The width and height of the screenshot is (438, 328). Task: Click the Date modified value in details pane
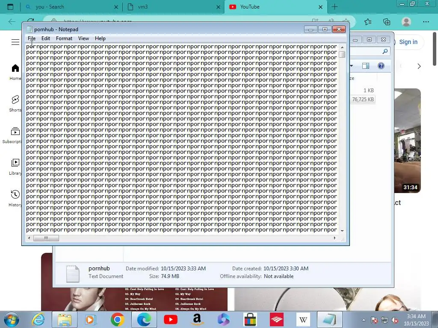(x=183, y=269)
